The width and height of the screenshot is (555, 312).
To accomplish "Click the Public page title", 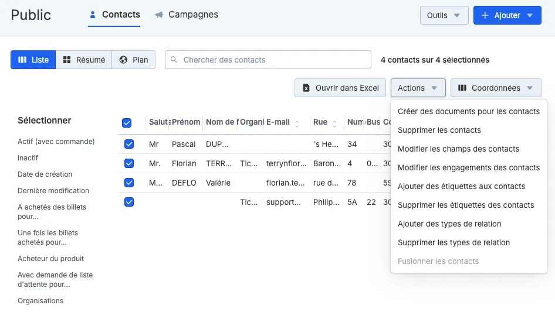I will 31,15.
